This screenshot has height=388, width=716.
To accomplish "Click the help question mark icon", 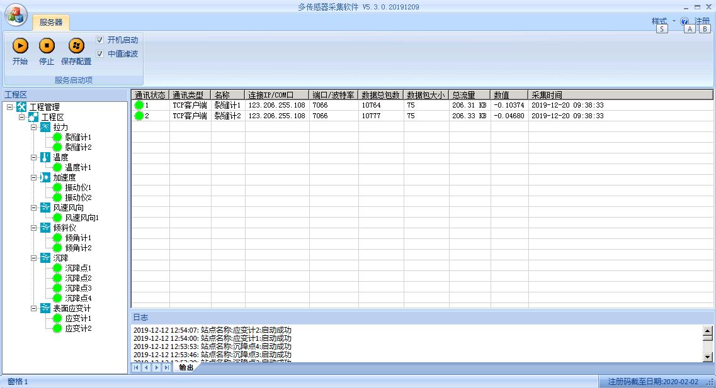I will click(685, 21).
